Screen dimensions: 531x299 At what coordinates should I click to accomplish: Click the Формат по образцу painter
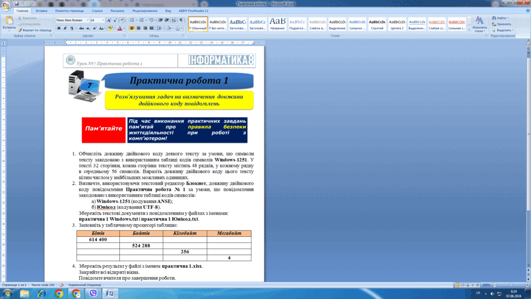34,30
